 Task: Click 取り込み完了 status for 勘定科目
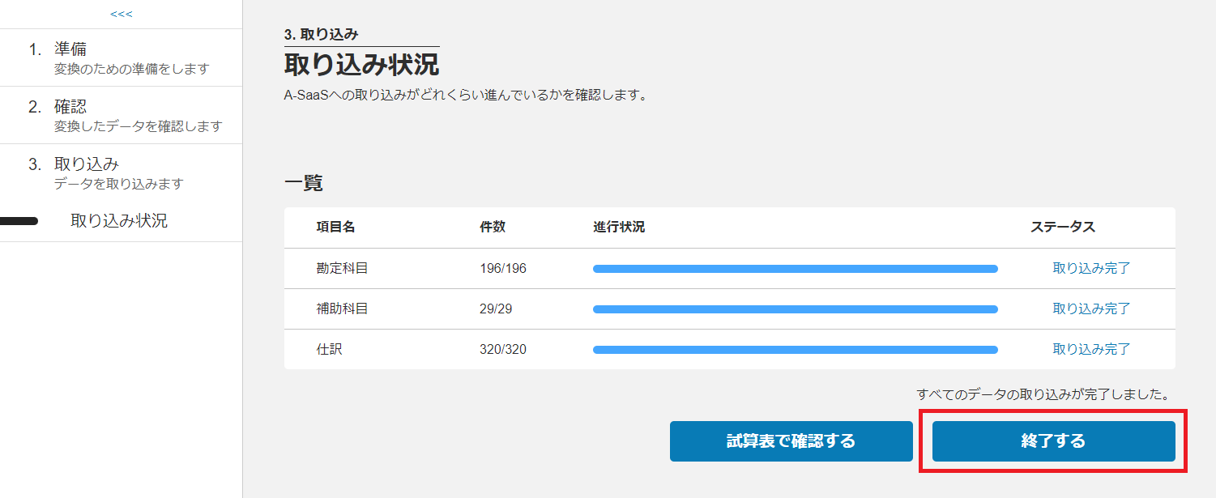pyautogui.click(x=1091, y=268)
